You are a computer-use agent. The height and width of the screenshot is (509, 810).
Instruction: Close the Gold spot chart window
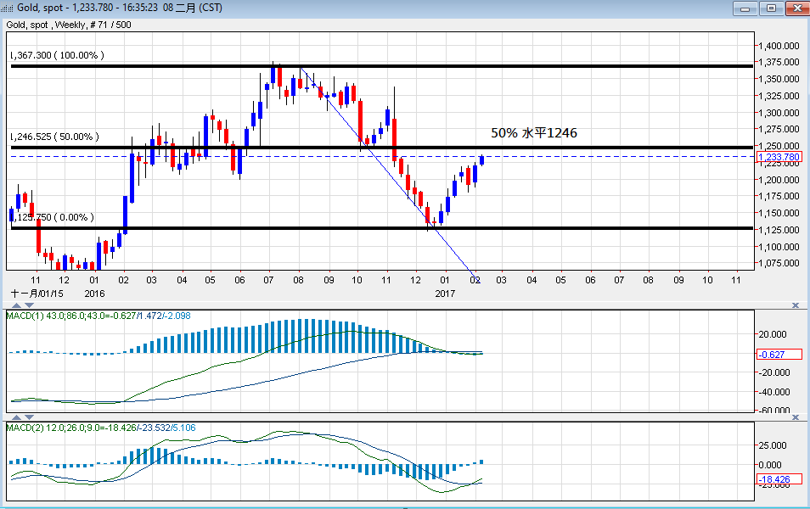[796, 8]
